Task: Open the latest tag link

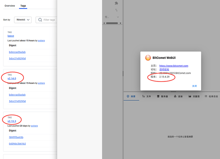Action: click(11, 36)
